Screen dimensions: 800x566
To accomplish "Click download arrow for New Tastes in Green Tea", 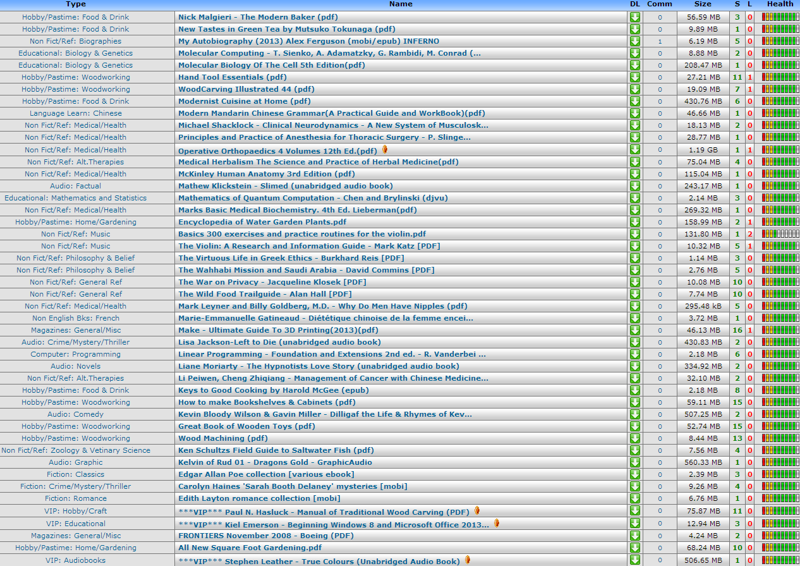I will click(x=634, y=29).
